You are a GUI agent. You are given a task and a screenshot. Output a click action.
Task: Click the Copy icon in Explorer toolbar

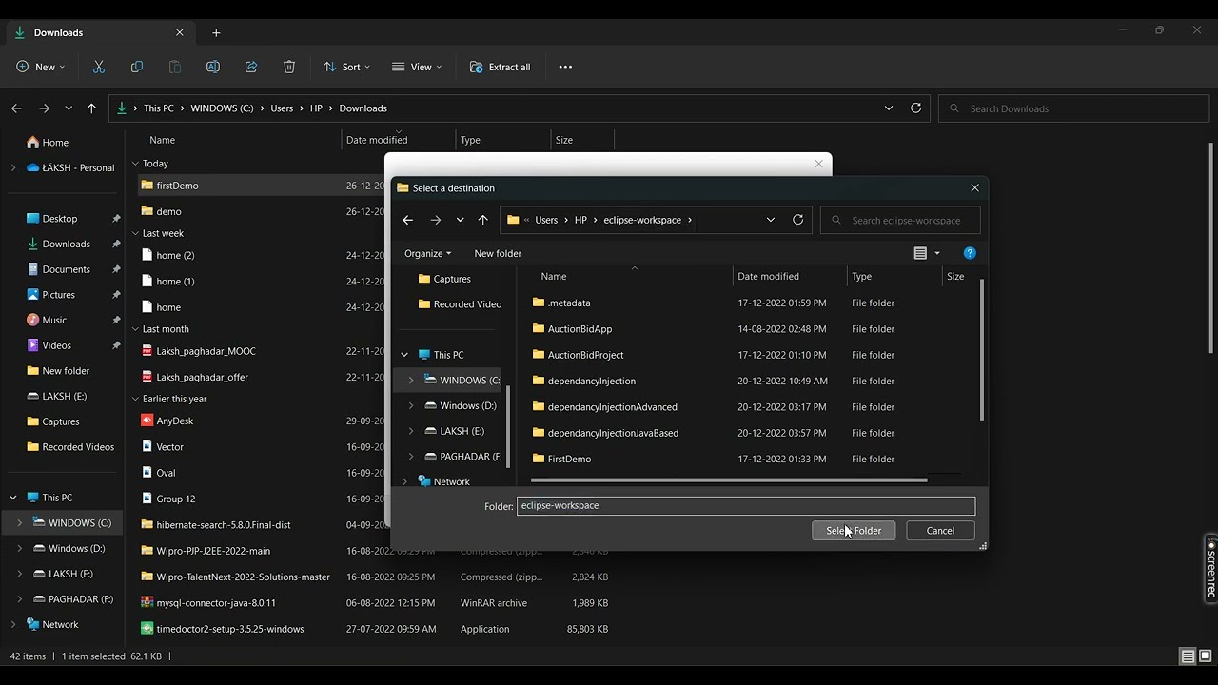(137, 67)
